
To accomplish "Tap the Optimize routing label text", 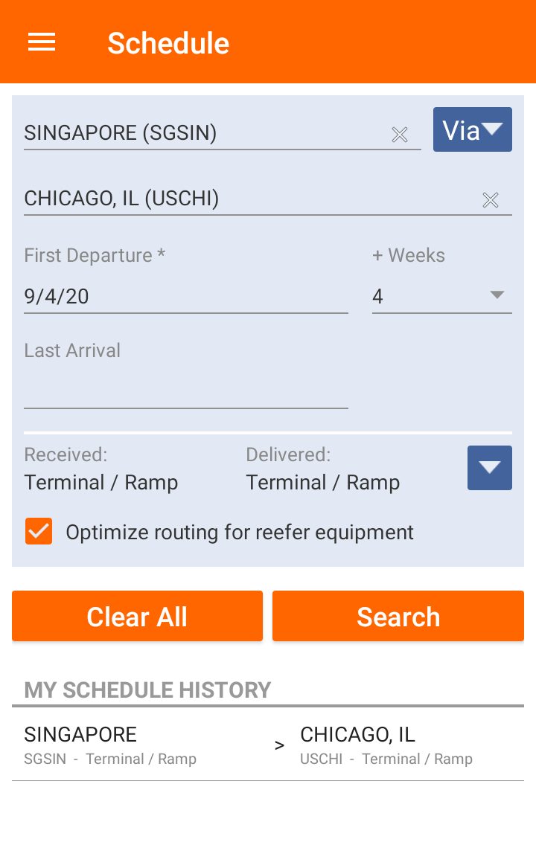I will point(240,533).
